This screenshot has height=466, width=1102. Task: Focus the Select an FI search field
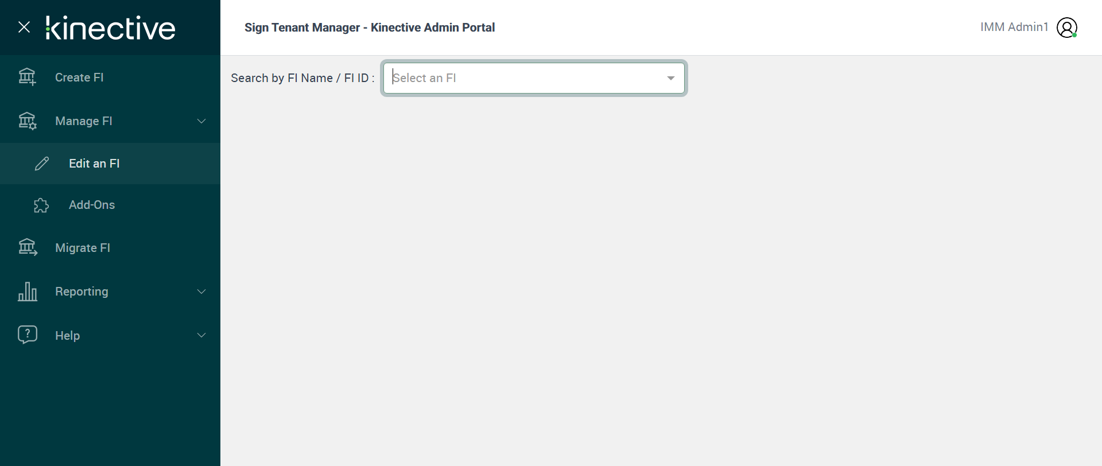point(522,78)
